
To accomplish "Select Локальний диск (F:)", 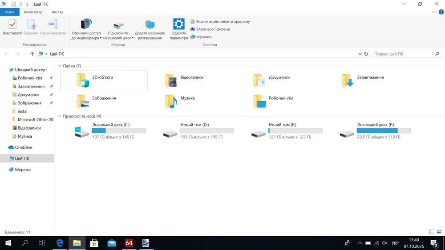I will 375,131.
